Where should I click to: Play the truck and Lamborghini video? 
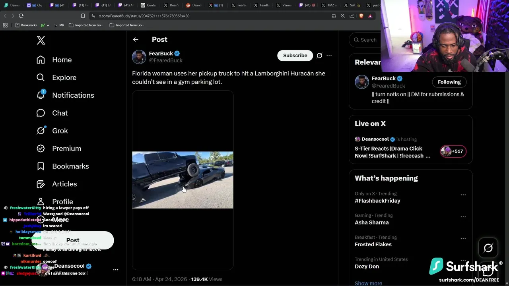(183, 180)
